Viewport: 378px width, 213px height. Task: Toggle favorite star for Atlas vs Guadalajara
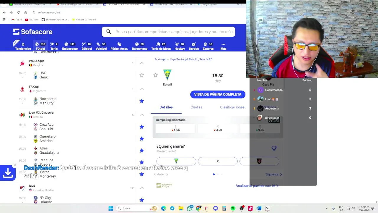pyautogui.click(x=142, y=150)
